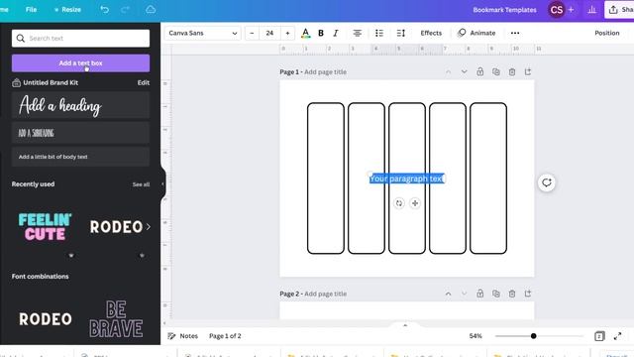Select the Your paragraph text box
Image resolution: width=634 pixels, height=357 pixels.
point(407,178)
